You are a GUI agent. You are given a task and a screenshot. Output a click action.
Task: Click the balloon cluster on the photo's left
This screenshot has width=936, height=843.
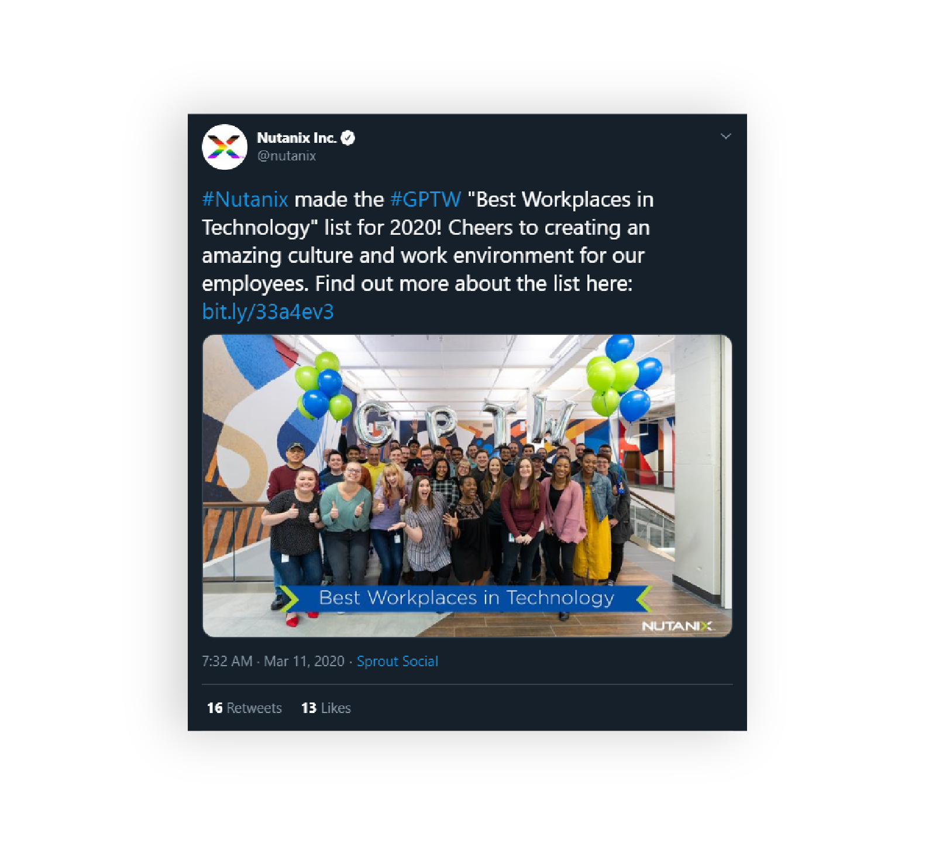[324, 385]
